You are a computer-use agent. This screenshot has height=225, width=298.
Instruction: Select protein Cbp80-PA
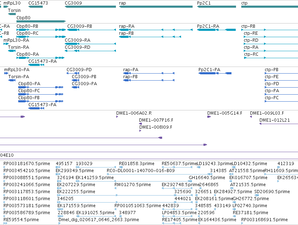click(41, 87)
